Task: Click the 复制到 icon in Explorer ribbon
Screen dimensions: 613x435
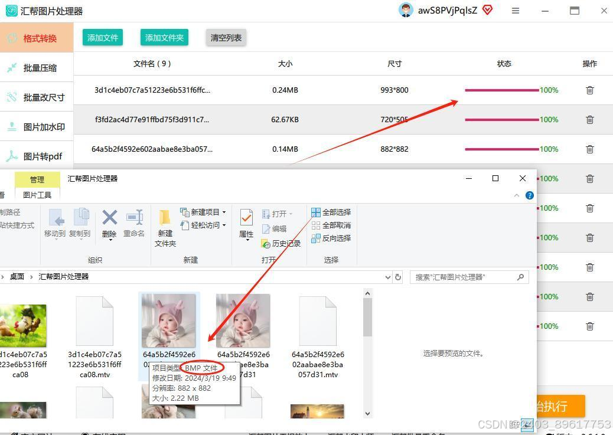Action: pos(80,217)
